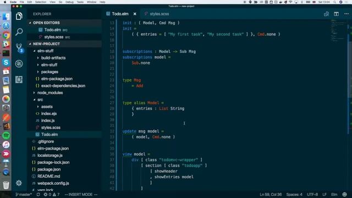Open Finder from the Dock
The height and width of the screenshot is (198, 352).
point(6,17)
